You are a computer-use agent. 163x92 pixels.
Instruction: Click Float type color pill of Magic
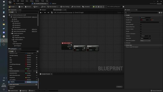(x=26, y=69)
